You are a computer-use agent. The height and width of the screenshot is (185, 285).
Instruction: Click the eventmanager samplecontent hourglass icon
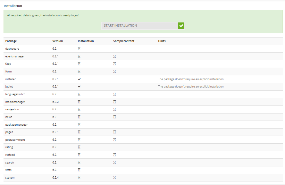click(x=114, y=56)
